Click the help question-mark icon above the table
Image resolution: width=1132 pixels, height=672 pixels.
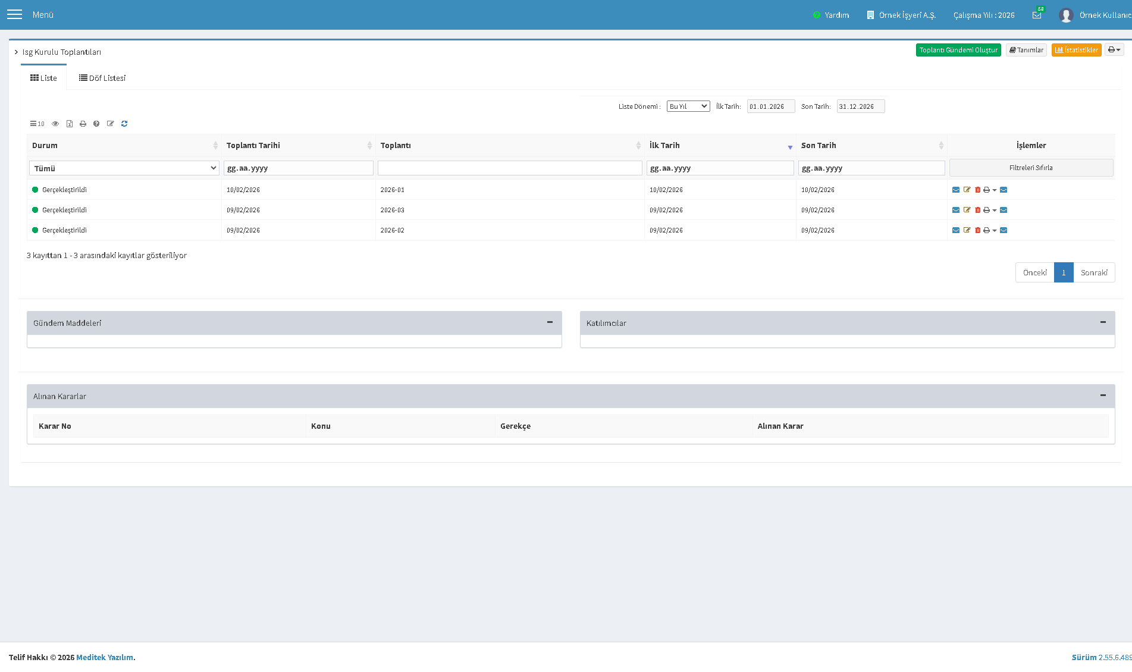(x=96, y=124)
